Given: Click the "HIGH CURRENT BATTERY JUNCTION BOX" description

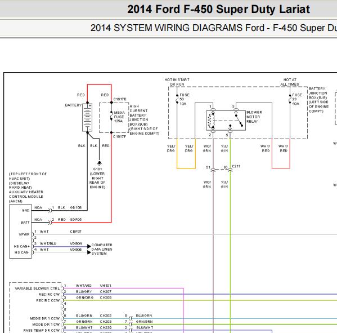Looking at the screenshot, I should pos(144,119).
